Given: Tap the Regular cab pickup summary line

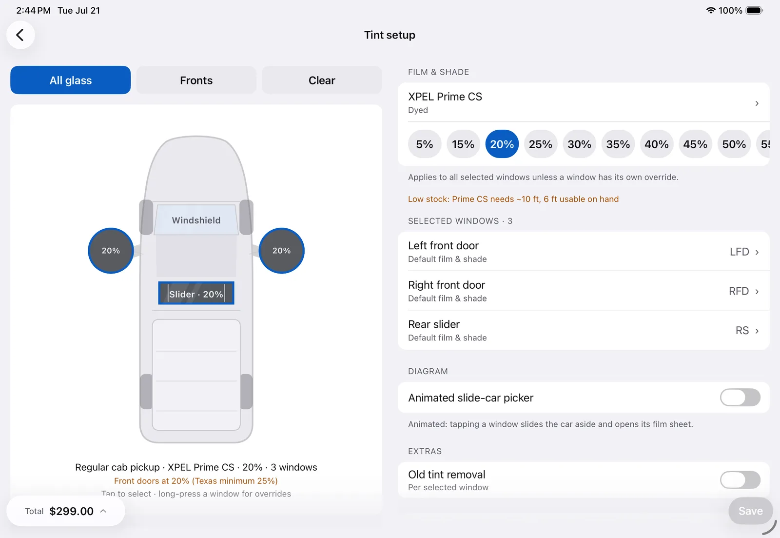Looking at the screenshot, I should pos(196,467).
